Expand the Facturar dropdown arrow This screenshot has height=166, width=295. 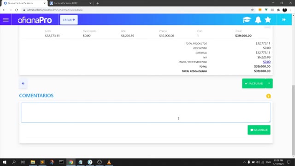269,83
